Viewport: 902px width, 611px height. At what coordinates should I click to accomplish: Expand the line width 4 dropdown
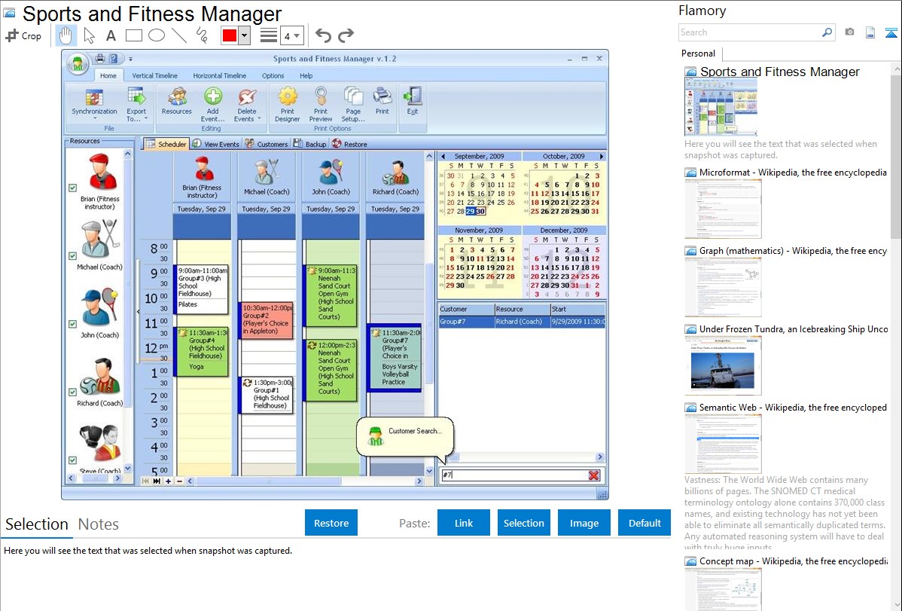[x=297, y=35]
